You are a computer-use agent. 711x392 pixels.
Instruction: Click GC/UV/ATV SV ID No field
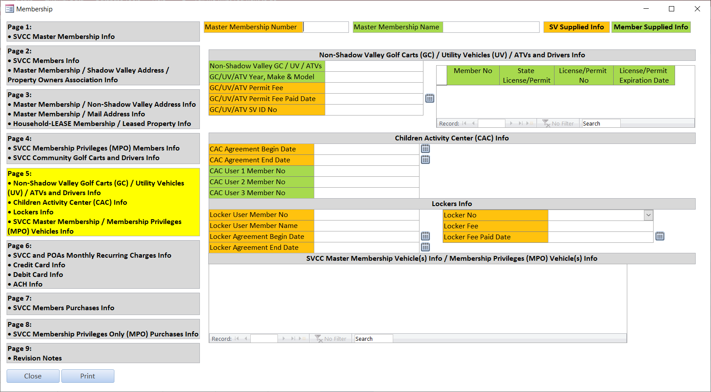[x=374, y=110]
